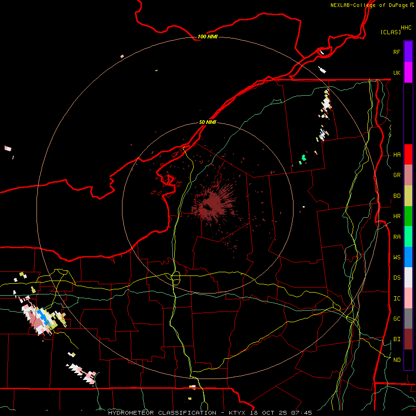
Task: Click the white DS legend swatch
Action: tap(408, 277)
